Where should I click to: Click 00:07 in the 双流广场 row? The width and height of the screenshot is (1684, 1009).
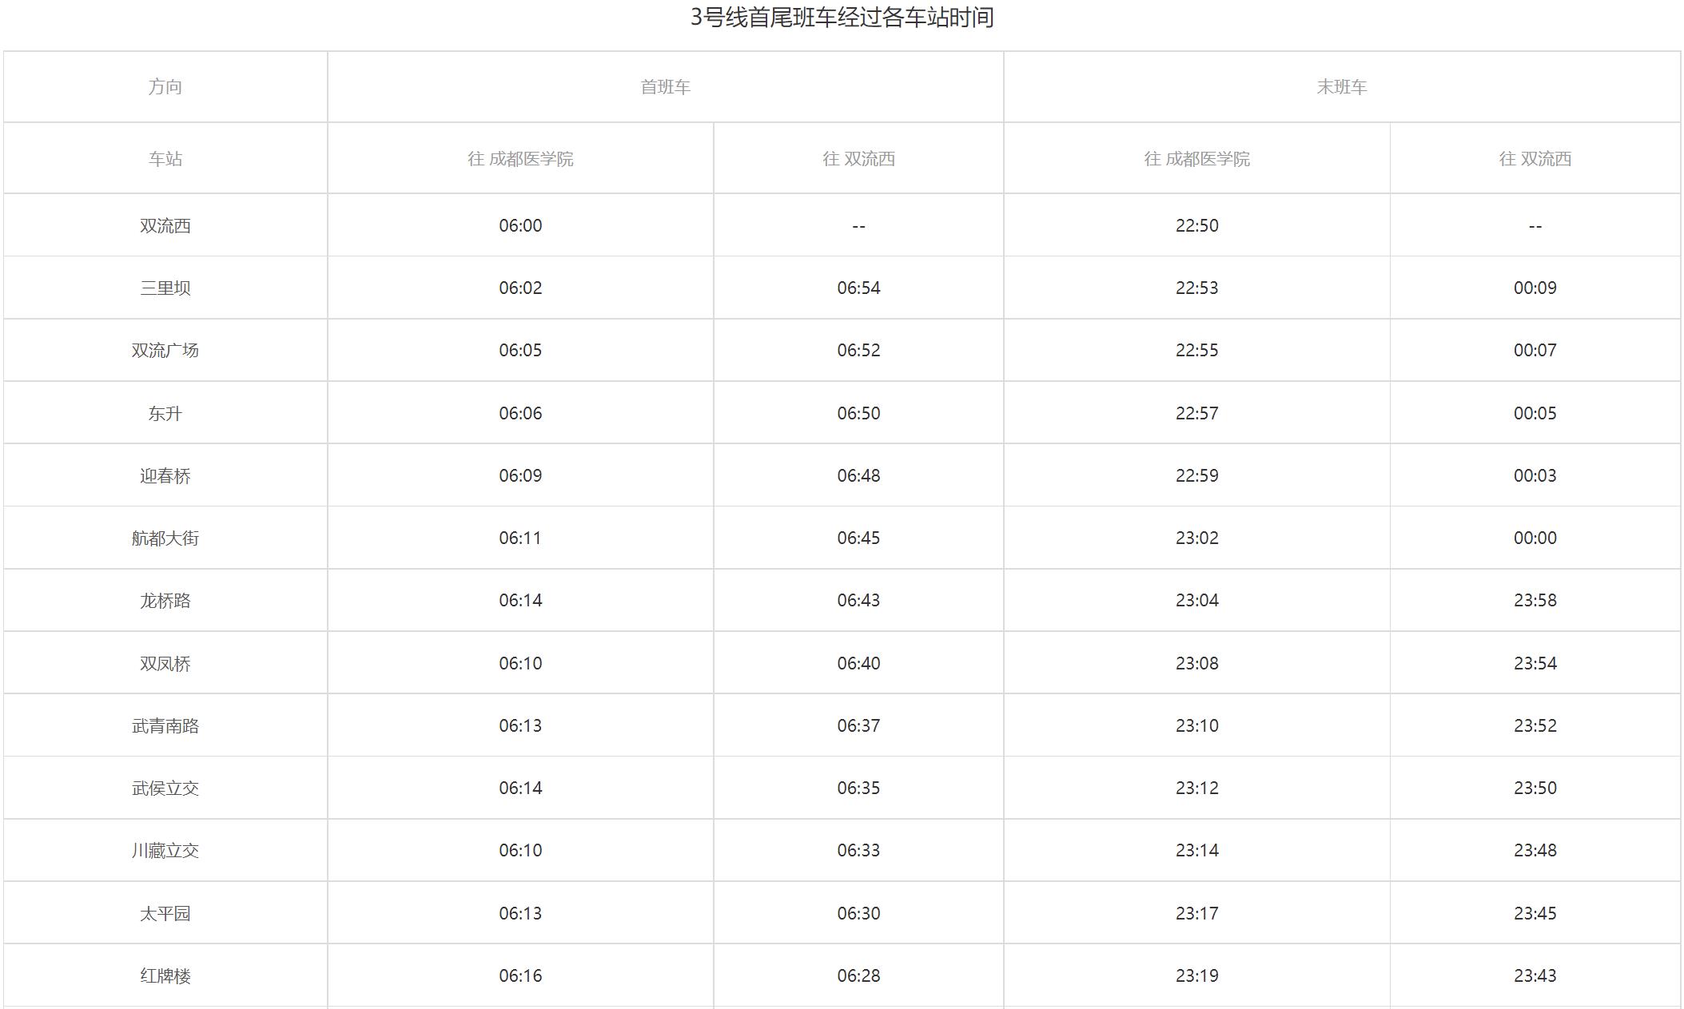1535,350
